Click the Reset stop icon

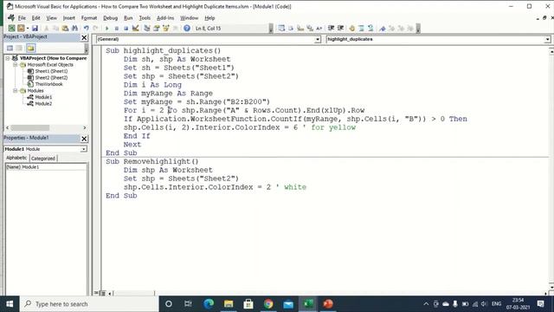[126, 29]
